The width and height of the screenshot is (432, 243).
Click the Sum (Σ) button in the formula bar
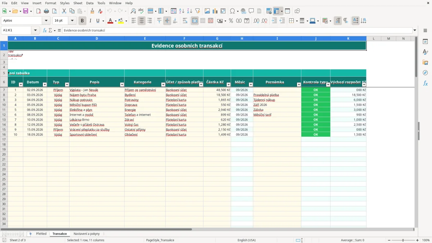pyautogui.click(x=50, y=30)
